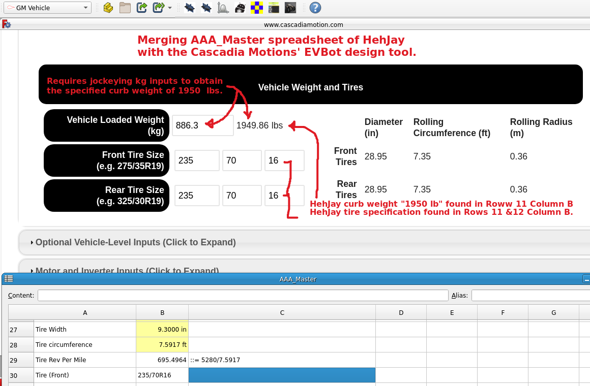
Task: Open the GM Vehicle workbench dropdown
Action: [47, 8]
